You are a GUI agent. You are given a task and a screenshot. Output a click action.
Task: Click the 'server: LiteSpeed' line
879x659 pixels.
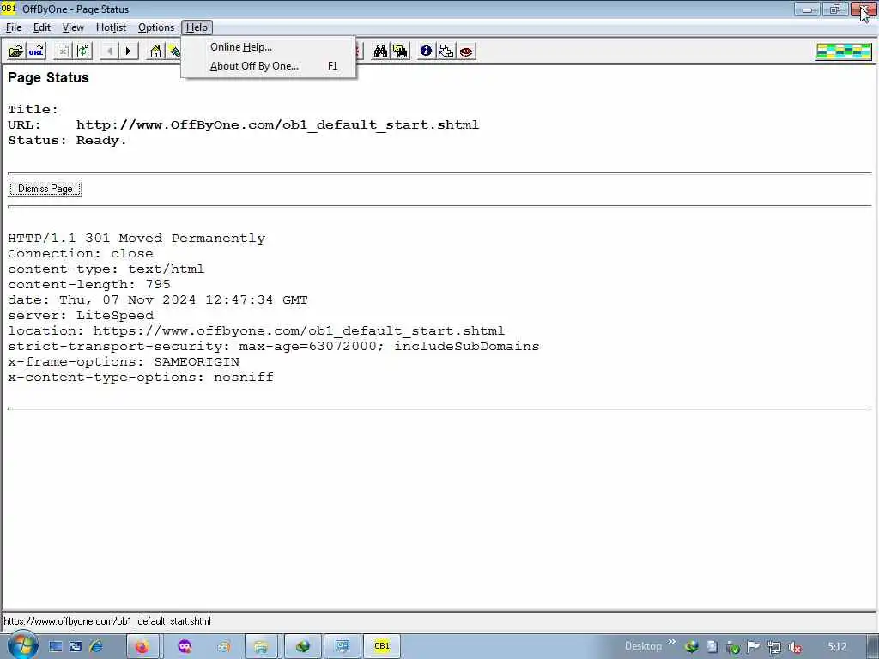(x=81, y=316)
